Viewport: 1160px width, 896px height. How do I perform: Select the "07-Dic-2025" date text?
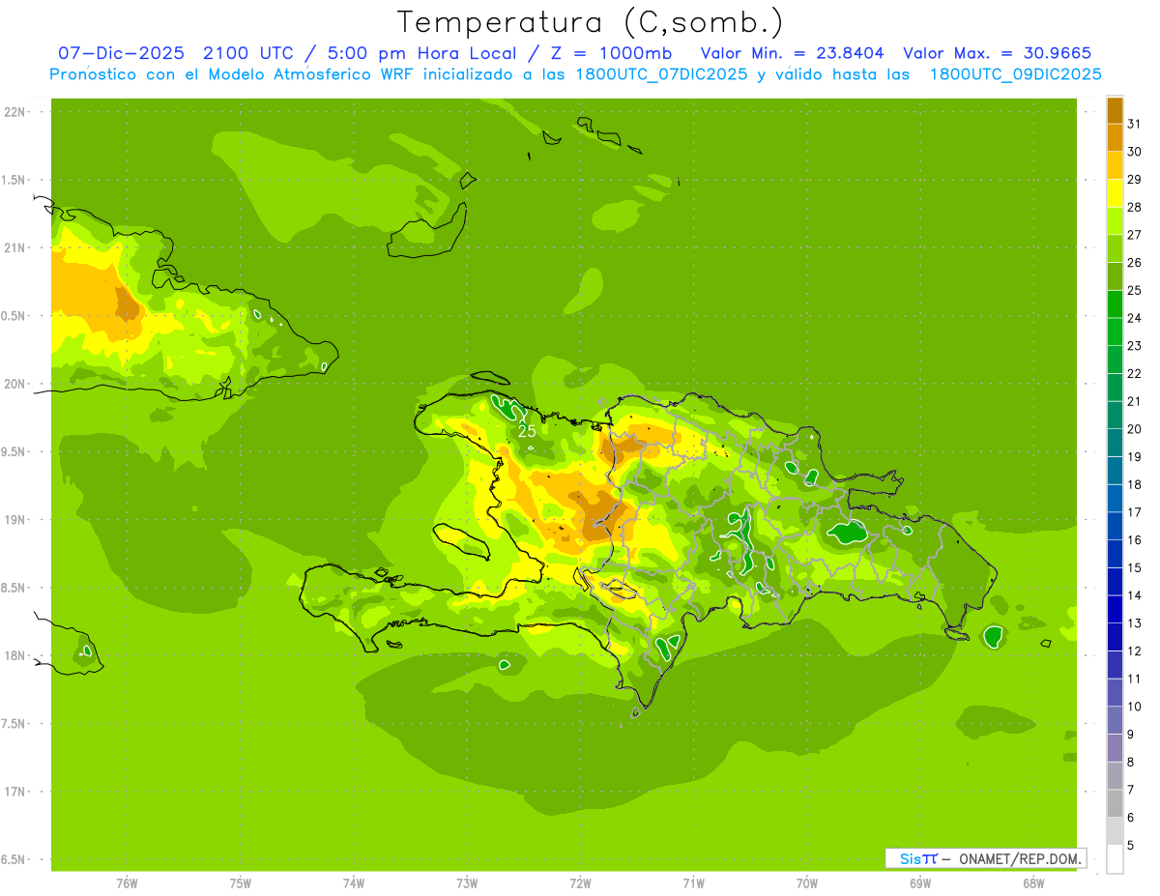click(x=121, y=53)
